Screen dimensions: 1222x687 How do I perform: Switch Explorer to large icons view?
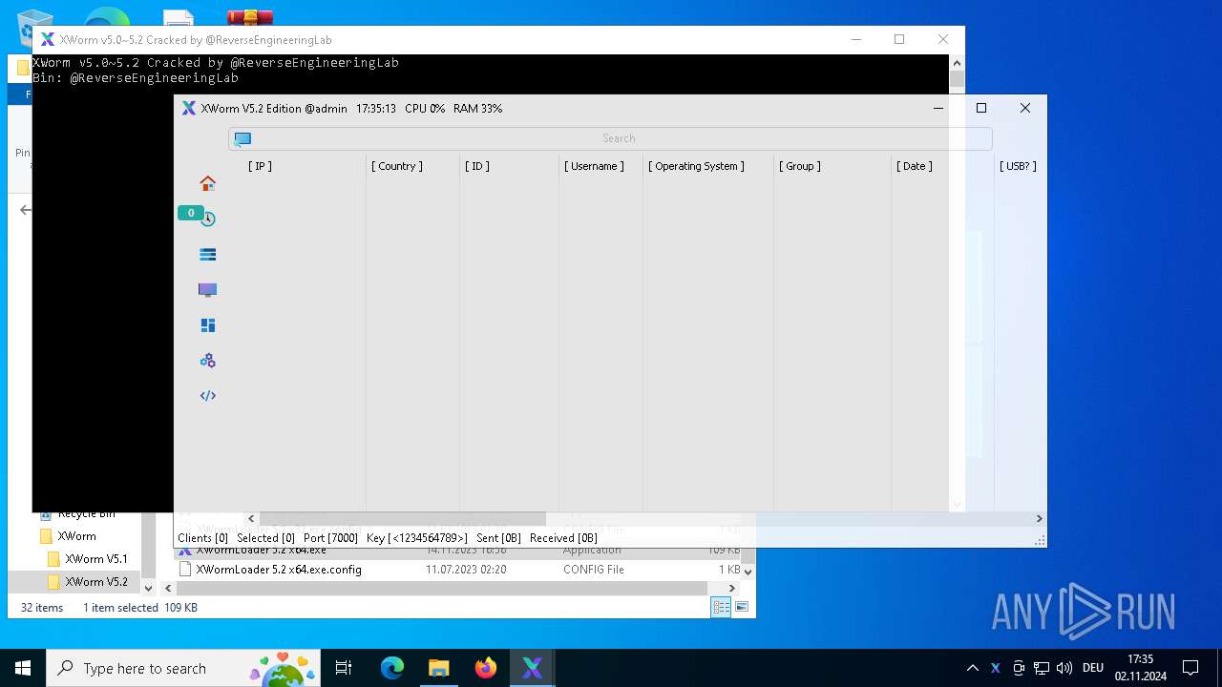pos(741,607)
